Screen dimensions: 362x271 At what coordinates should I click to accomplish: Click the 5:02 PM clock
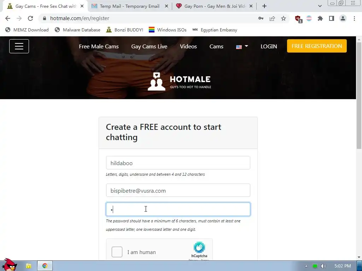[343, 266]
